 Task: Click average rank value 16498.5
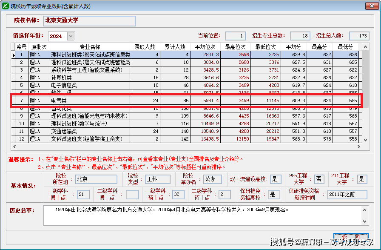tap(205, 139)
